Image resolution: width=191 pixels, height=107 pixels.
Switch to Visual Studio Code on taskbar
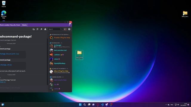point(102,105)
